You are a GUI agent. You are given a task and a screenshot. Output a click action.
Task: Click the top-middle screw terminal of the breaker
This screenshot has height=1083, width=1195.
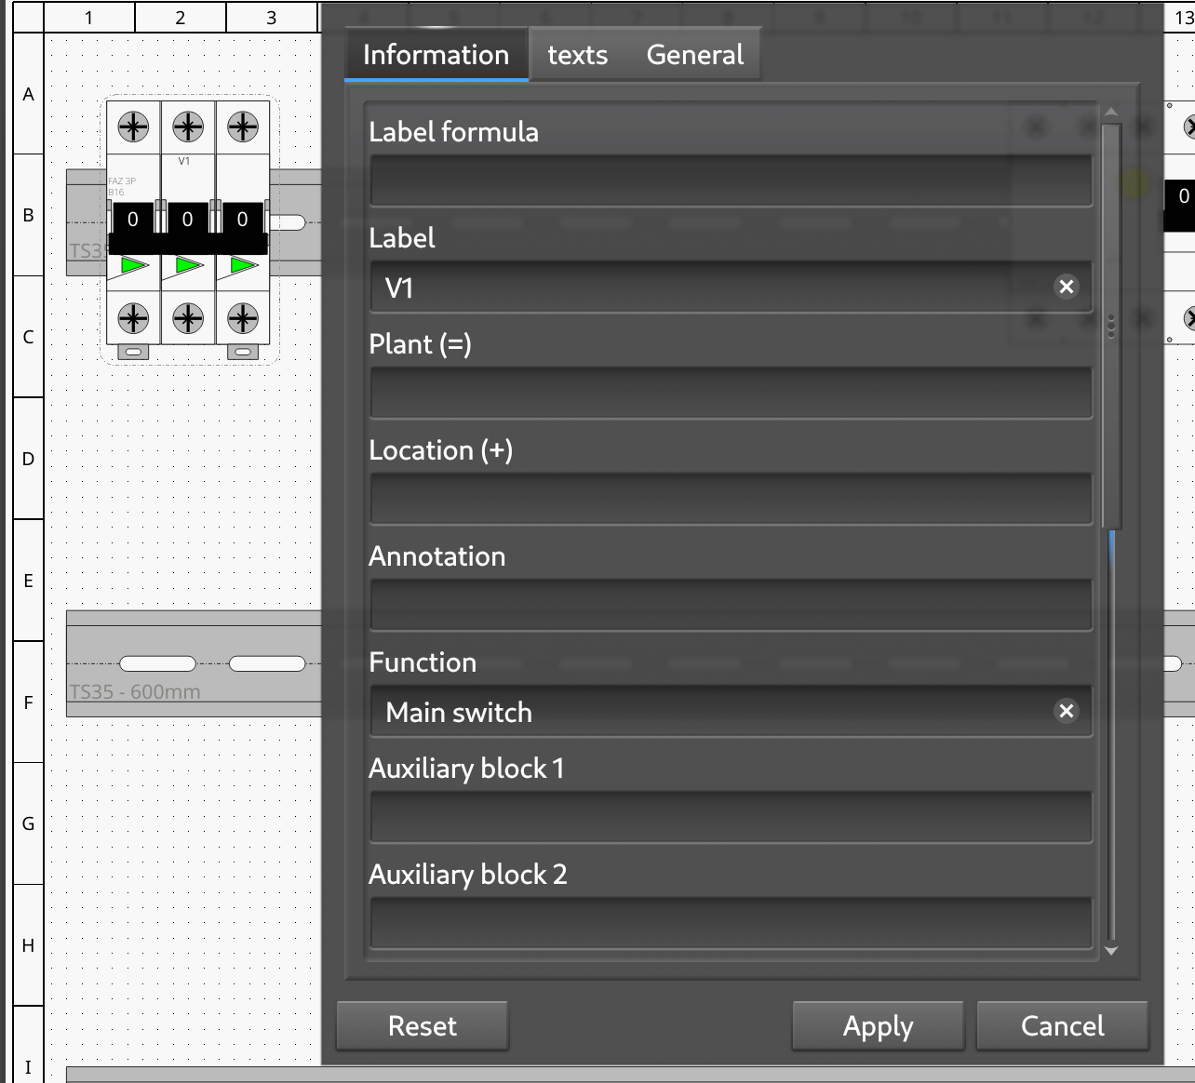click(x=188, y=127)
